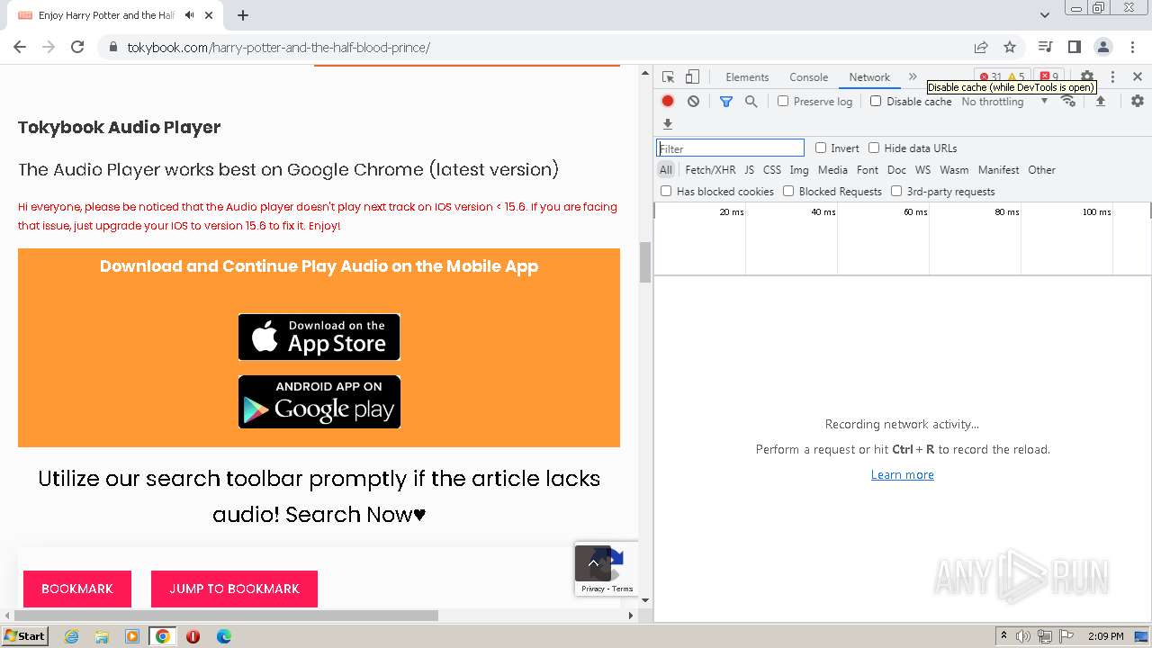Select the Network tab
Image resolution: width=1152 pixels, height=648 pixels.
click(x=869, y=77)
